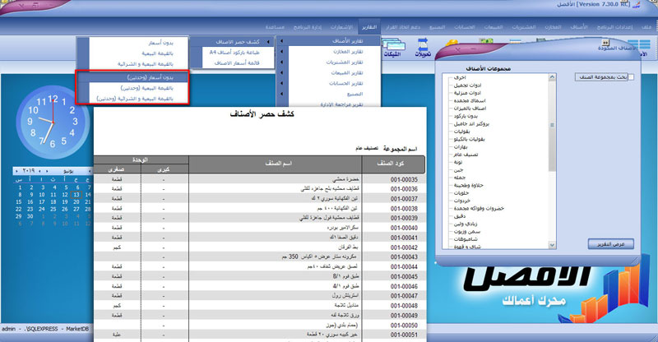Viewport: 658px width, 342px height.
Task: Click the item groups list scrollbar thumb
Action: [552, 126]
